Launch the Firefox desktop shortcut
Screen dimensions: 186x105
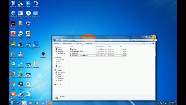point(13,75)
